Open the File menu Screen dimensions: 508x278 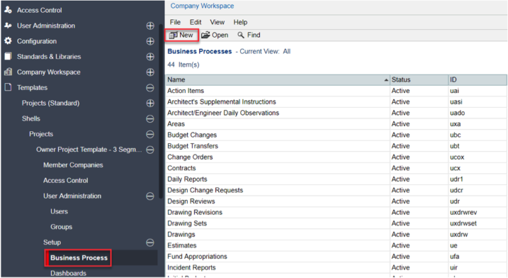point(175,22)
